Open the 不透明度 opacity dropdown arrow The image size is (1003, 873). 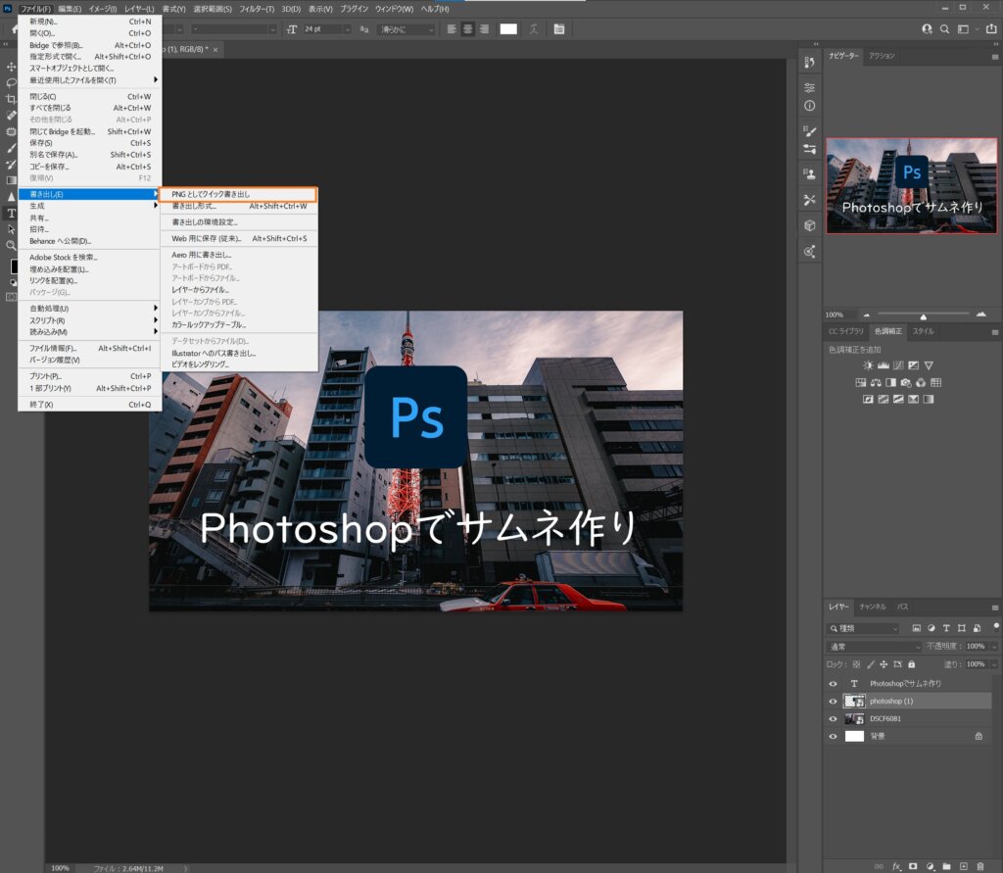[x=994, y=647]
